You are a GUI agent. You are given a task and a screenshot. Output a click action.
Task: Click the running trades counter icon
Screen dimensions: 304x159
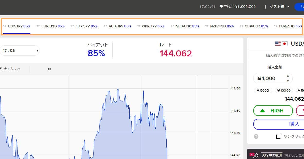(254, 155)
